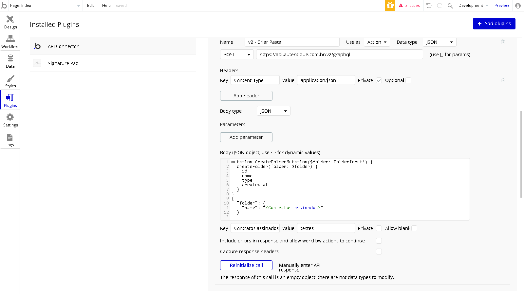
Task: Open the search magnifier icon
Action: 450,6
